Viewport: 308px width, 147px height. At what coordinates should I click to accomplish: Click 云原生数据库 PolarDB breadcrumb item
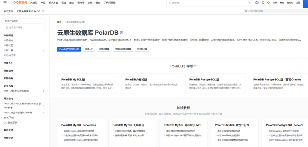coord(75,22)
